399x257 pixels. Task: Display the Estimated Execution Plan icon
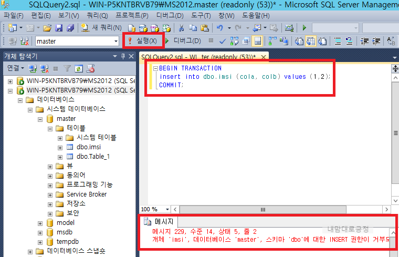pyautogui.click(x=234, y=41)
